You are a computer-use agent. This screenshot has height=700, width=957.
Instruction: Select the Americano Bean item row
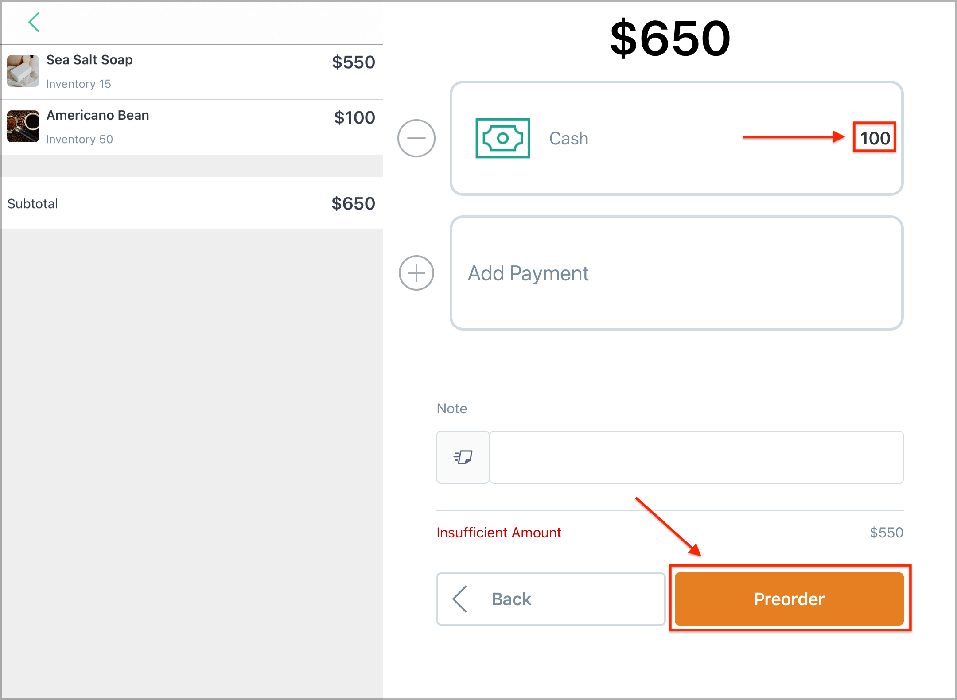point(191,127)
